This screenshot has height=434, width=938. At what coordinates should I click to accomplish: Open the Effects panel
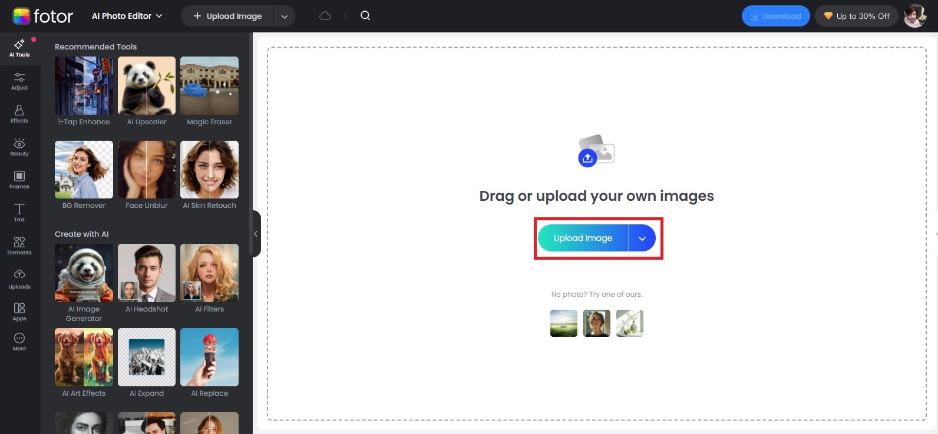(19, 114)
